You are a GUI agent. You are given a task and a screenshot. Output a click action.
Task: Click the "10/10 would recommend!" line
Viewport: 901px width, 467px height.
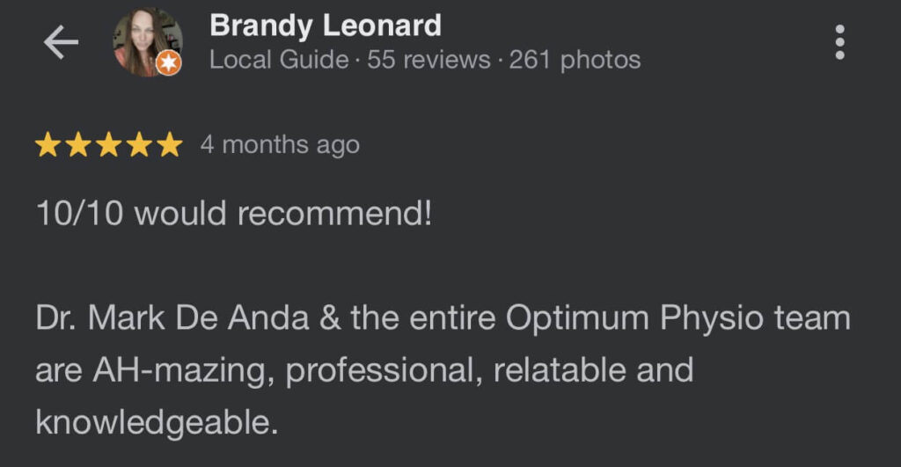pos(234,213)
